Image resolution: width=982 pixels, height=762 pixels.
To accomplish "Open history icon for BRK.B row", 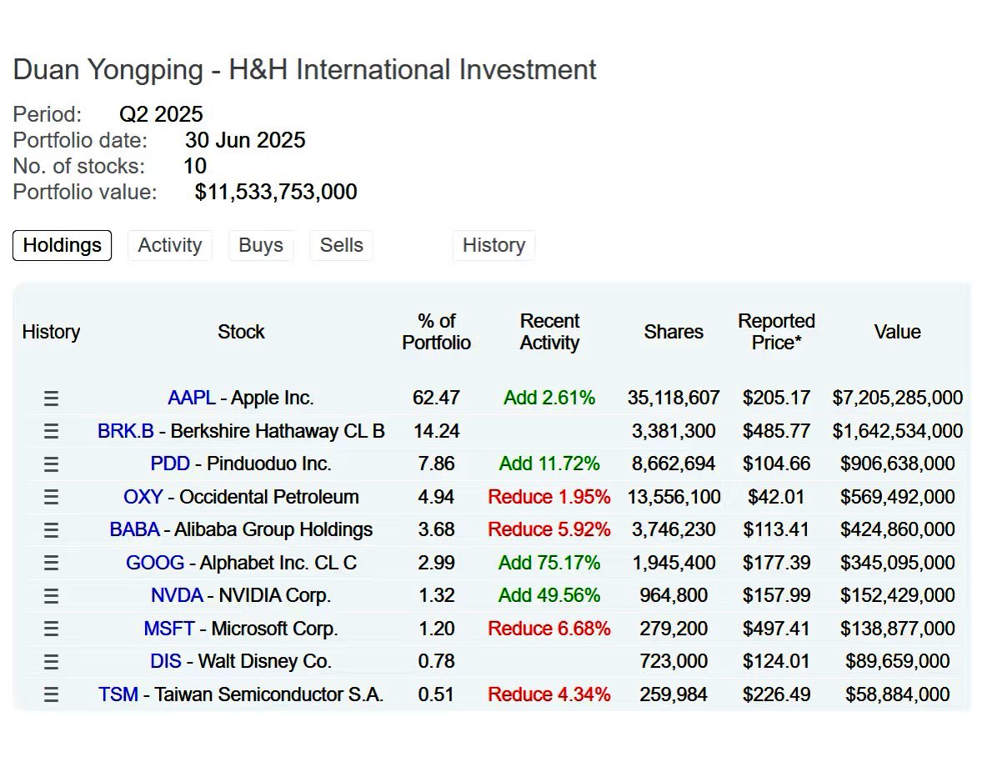I will pos(52,431).
